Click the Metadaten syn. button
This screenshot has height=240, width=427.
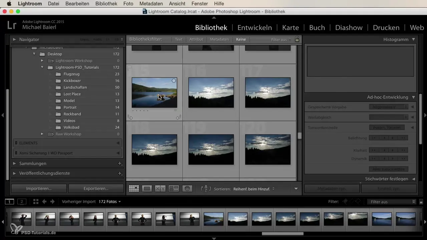pos(332,189)
